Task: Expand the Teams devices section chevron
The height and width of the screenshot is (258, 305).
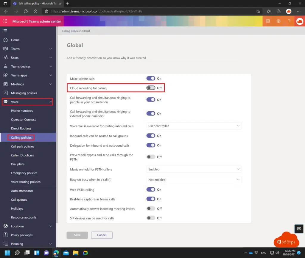Action: coord(51,66)
